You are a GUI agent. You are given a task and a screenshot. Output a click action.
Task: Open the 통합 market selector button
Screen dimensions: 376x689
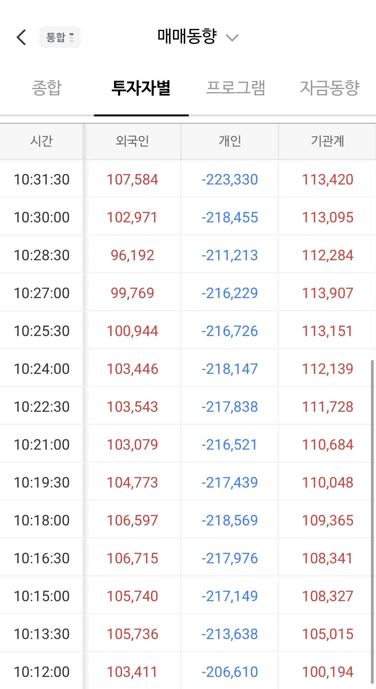click(60, 37)
